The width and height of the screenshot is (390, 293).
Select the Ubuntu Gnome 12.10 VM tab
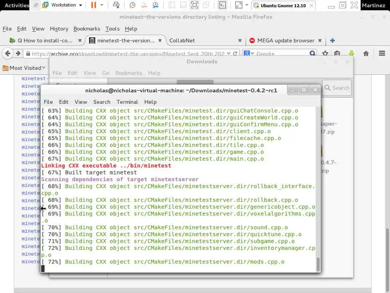283,5
